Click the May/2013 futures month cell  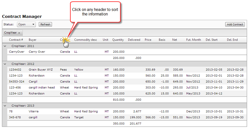[x=193, y=94]
